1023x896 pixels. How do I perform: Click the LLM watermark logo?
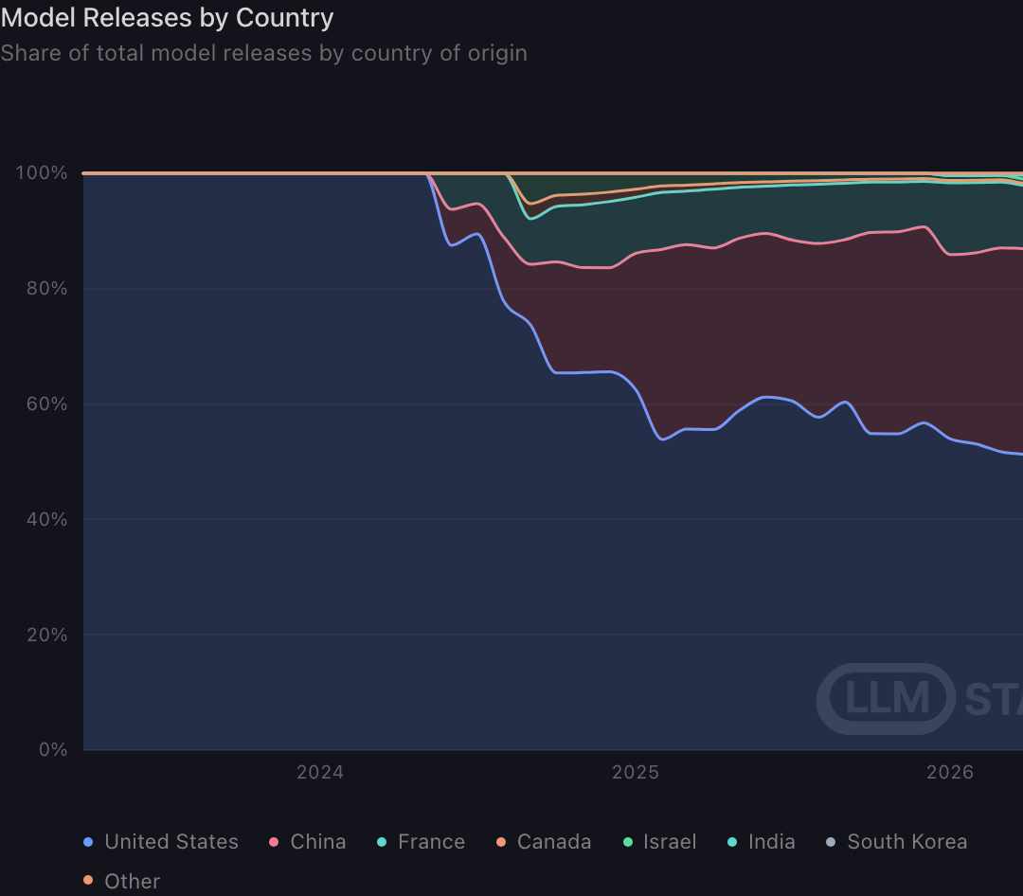[x=886, y=698]
